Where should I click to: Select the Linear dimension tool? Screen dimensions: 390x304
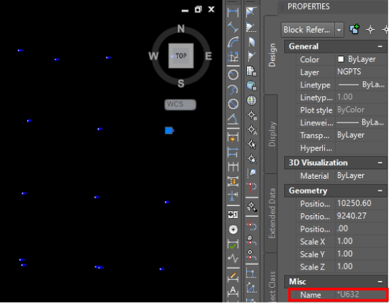tap(233, 12)
